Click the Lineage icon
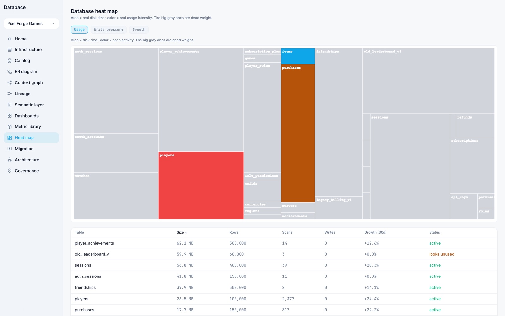This screenshot has width=505, height=316. pyautogui.click(x=9, y=94)
